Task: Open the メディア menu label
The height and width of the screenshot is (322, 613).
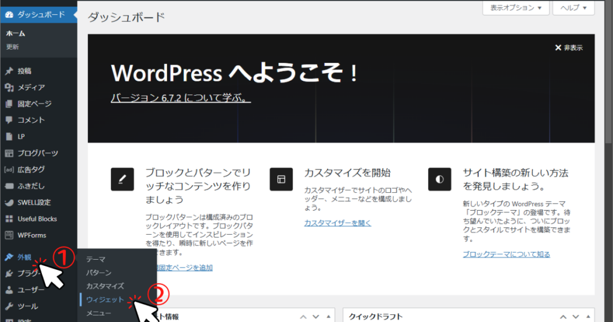Action: pyautogui.click(x=31, y=87)
